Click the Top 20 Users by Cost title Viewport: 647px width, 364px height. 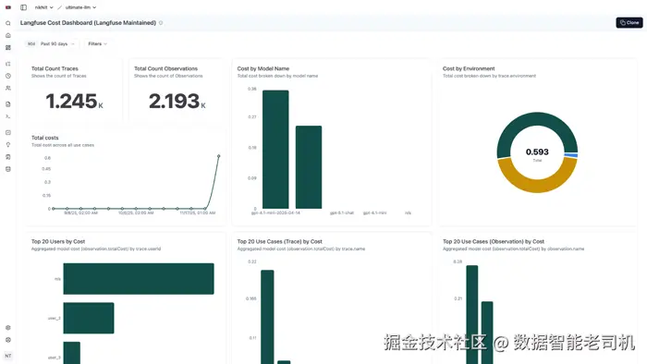(x=58, y=241)
